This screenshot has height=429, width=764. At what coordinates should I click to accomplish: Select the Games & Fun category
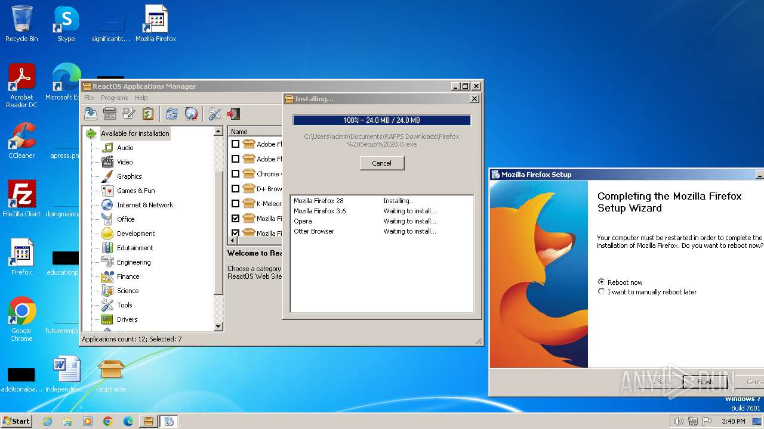(x=135, y=191)
